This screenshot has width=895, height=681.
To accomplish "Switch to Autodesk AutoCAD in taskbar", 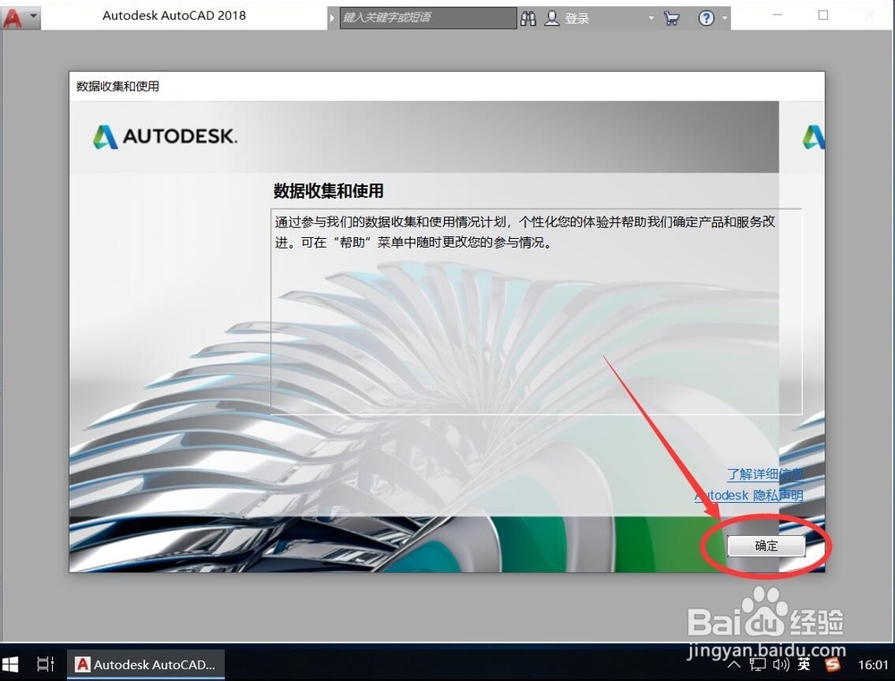I will (143, 664).
